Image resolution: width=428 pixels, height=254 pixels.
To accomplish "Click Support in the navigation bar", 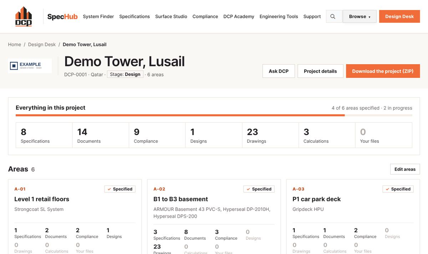I will (312, 16).
